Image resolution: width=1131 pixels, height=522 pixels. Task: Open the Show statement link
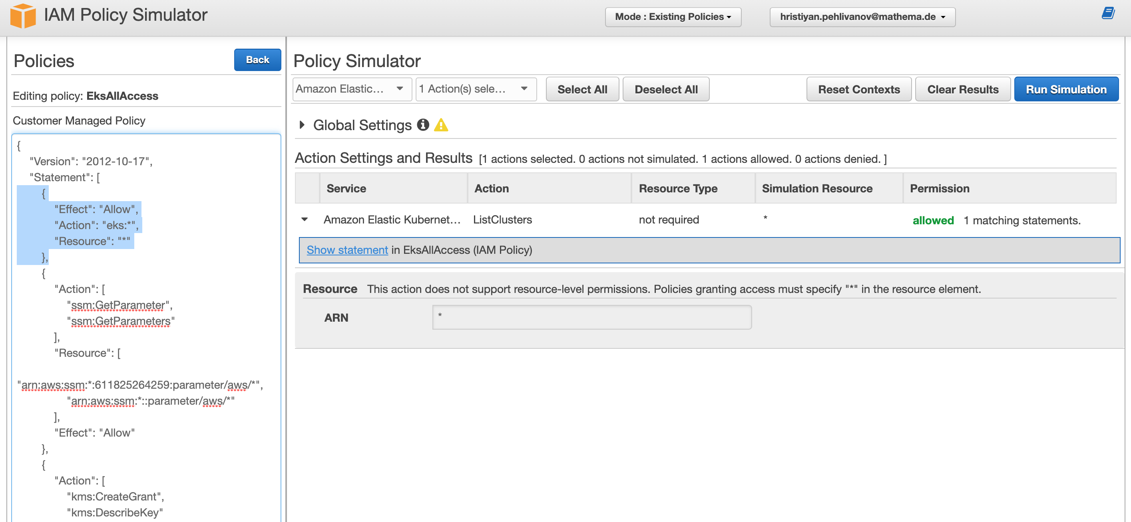[347, 250]
